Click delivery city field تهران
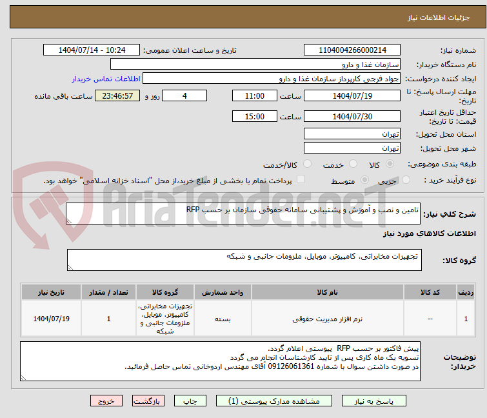 pyautogui.click(x=352, y=148)
